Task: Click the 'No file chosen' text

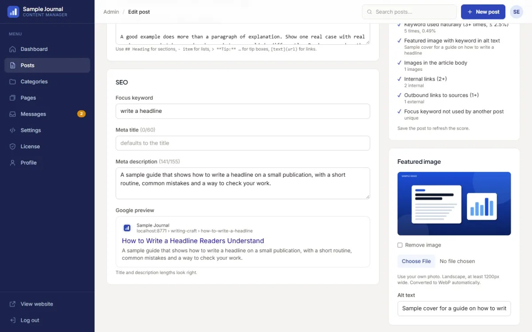Action: [x=457, y=261]
